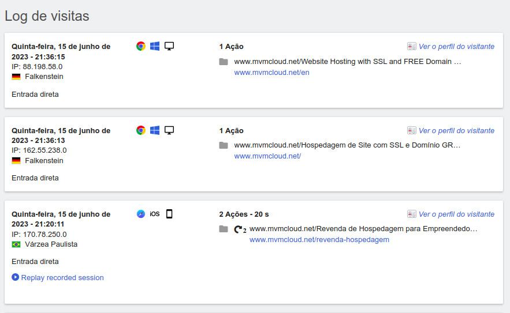Click the Chrome icon in the second visit
The image size is (510, 313).
coord(141,130)
